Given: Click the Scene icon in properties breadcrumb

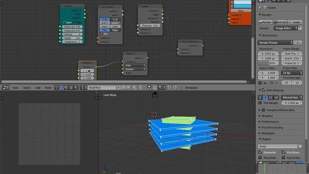Looking at the screenshot, I should 265,8.
